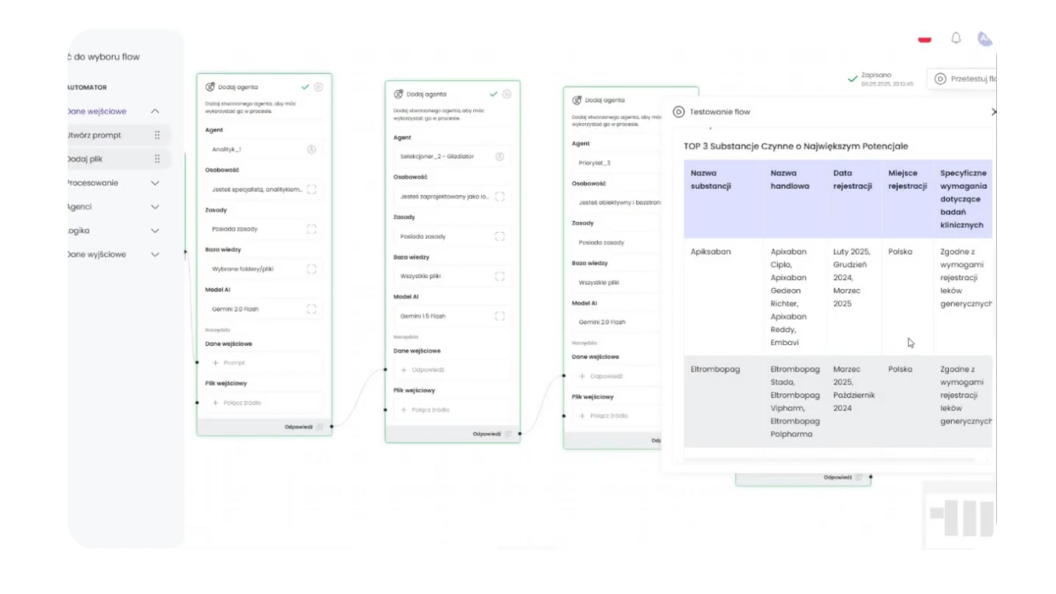Viewport: 1056px width, 594px height.
Task: Open the notifications bell
Action: (x=956, y=38)
